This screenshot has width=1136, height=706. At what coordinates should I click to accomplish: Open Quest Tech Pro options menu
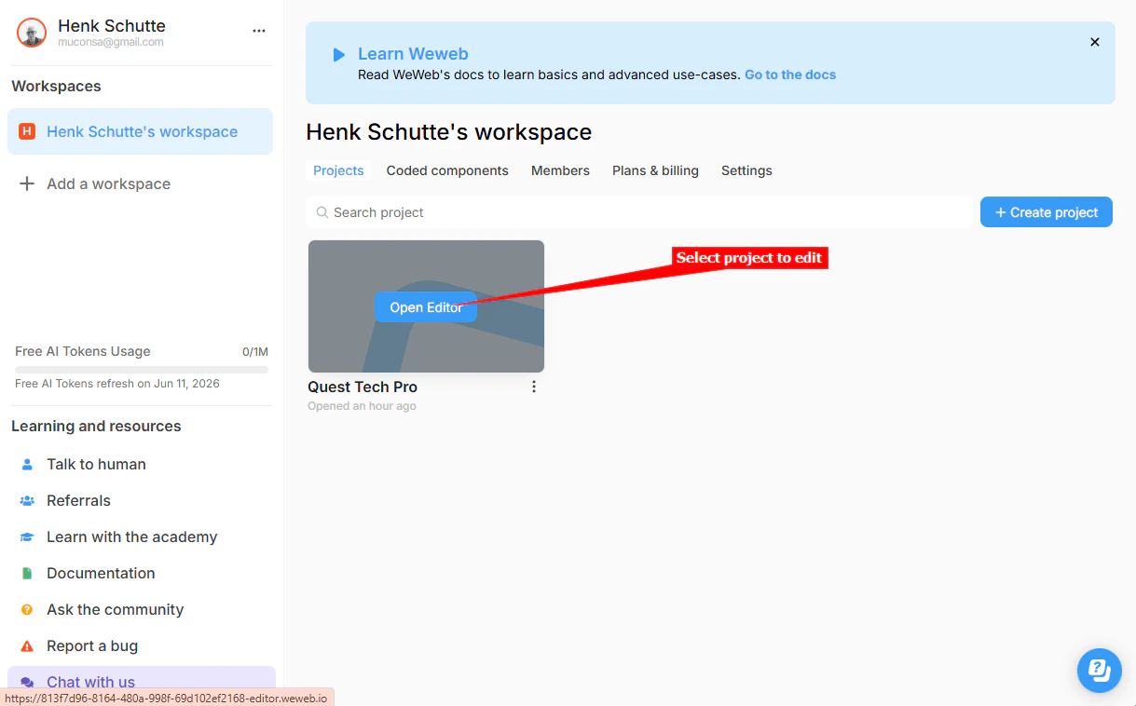point(534,387)
